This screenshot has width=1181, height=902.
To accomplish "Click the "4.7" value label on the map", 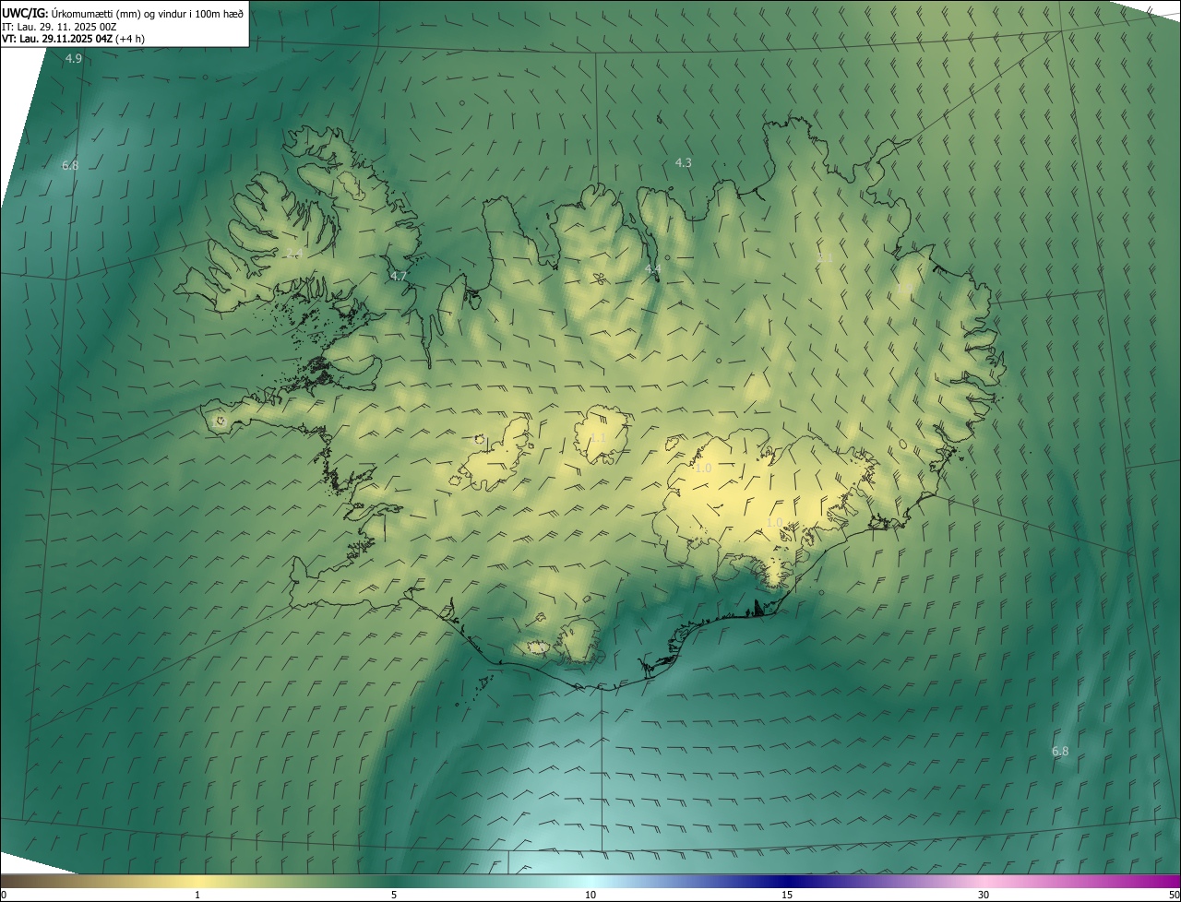I will (399, 276).
